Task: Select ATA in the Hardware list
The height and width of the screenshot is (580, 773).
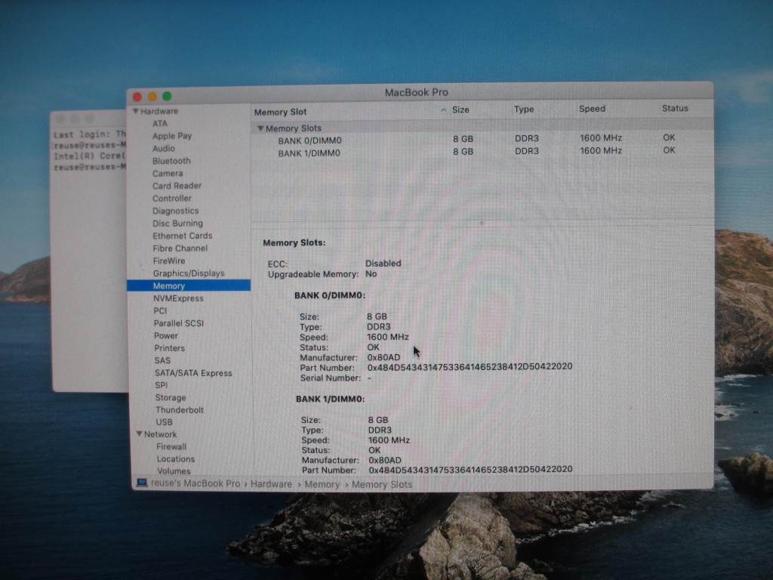Action: pos(160,123)
